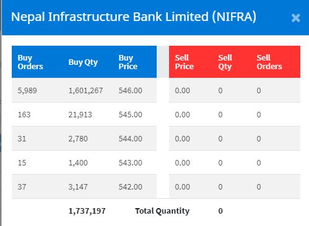This screenshot has width=309, height=226.
Task: Click the total buy quantity 1,737,197
Action: tap(87, 211)
